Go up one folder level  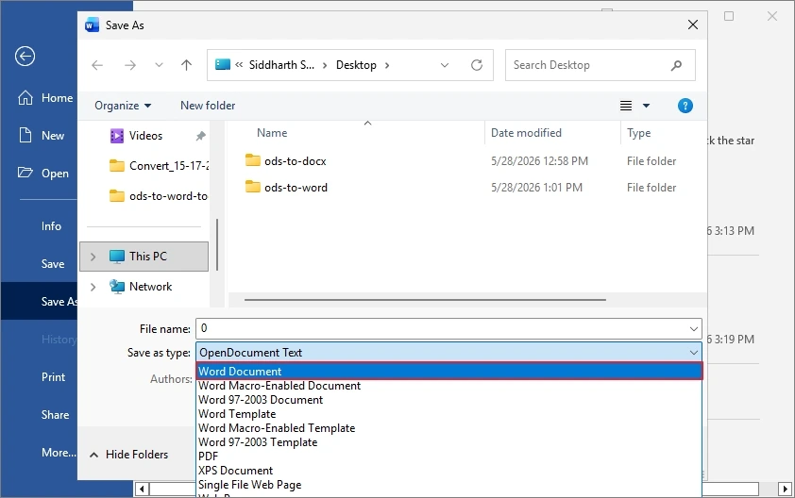tap(187, 65)
